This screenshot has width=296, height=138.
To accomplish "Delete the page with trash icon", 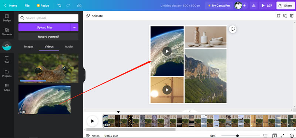I will (x=292, y=16).
